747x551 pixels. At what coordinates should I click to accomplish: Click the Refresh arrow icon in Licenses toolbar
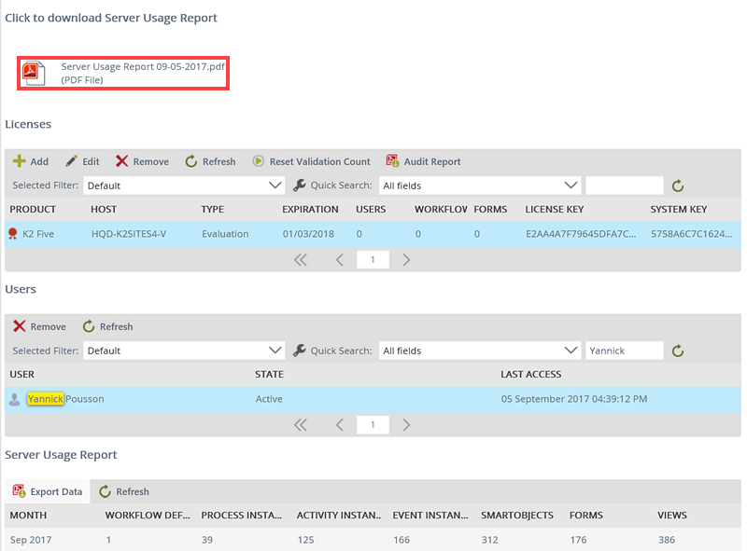point(191,161)
